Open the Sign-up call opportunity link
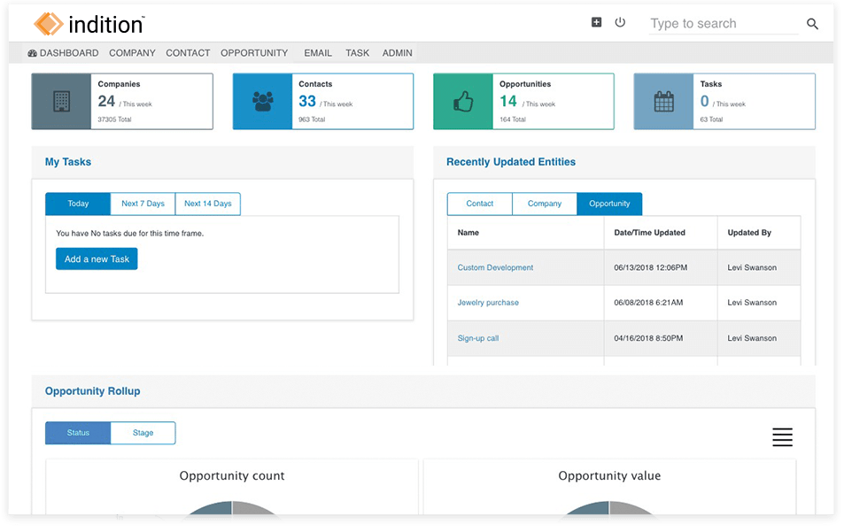This screenshot has height=532, width=844. [x=478, y=338]
